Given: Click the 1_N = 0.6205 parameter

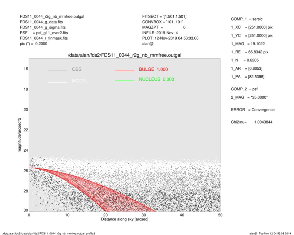Looking at the screenshot, I should click(x=245, y=60).
